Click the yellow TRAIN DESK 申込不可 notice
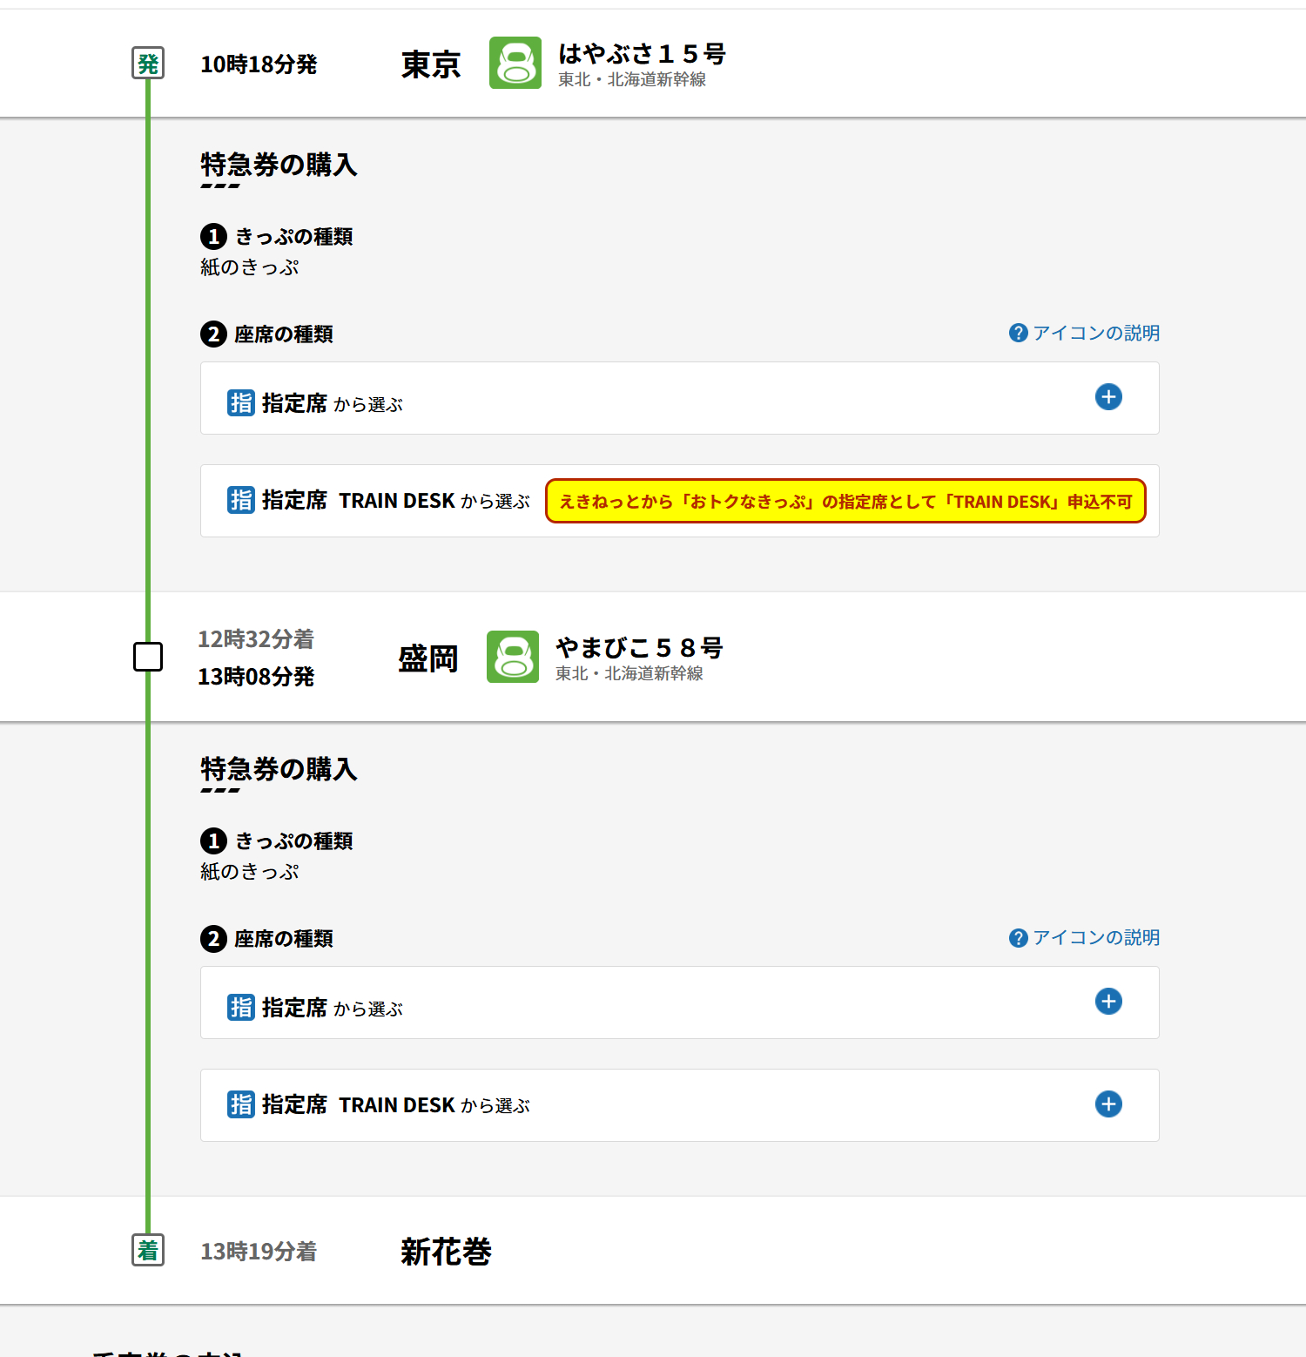 click(x=845, y=502)
